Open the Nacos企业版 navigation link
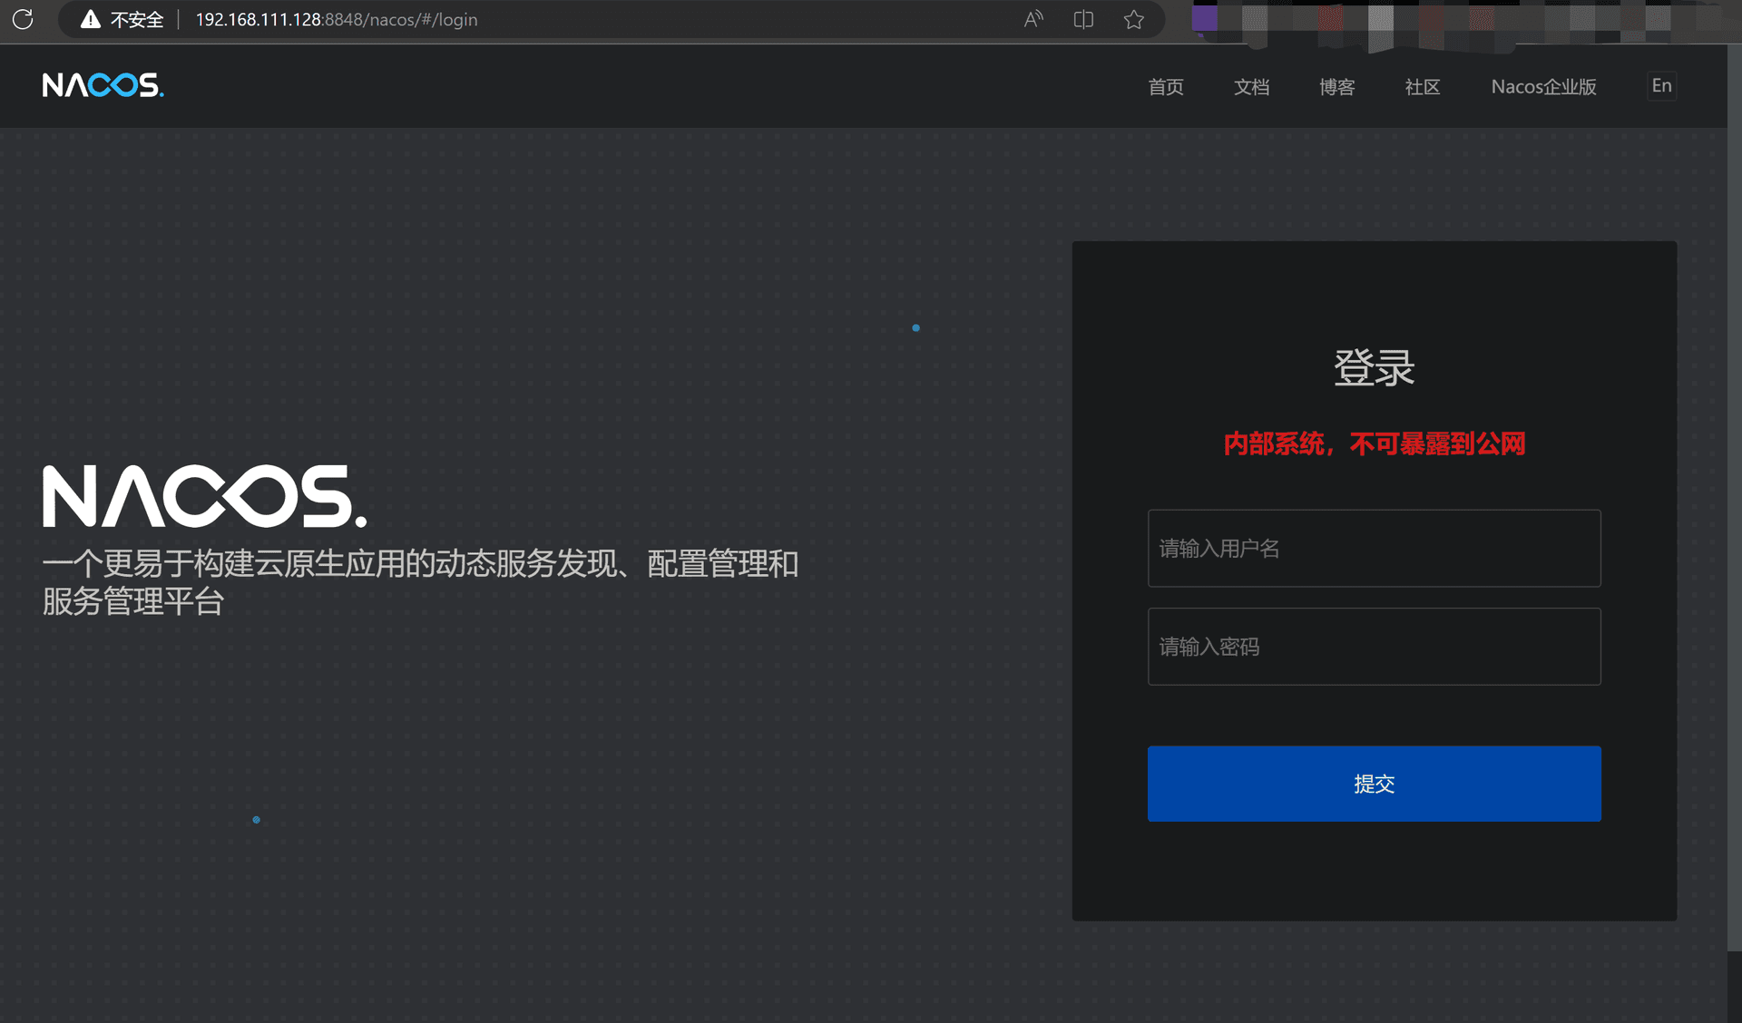Screen dimensions: 1742x1023 click(x=1543, y=87)
